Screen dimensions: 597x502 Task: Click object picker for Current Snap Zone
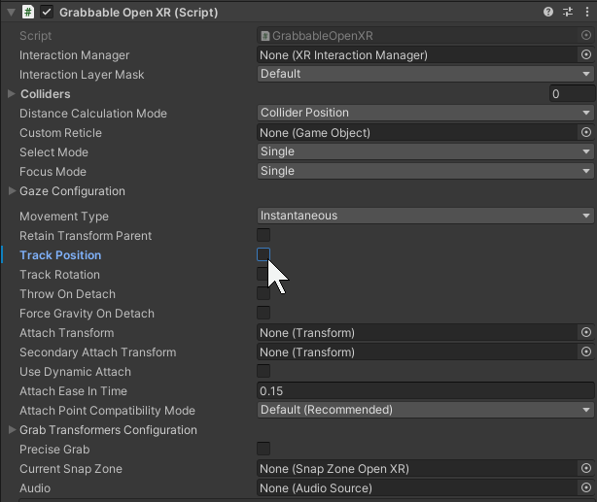click(585, 469)
